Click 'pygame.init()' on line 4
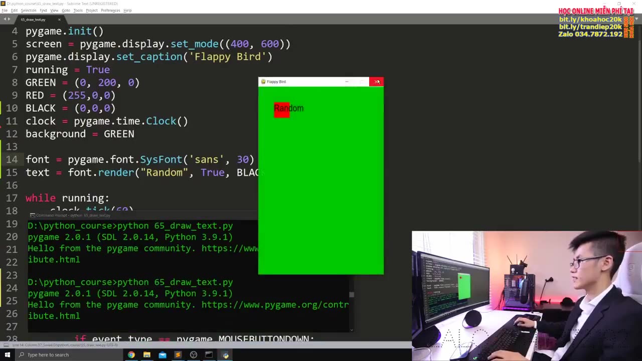Viewport: 642px width, 361px height. click(65, 31)
